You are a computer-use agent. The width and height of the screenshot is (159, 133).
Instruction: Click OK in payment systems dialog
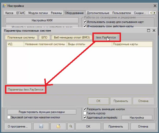(98, 101)
